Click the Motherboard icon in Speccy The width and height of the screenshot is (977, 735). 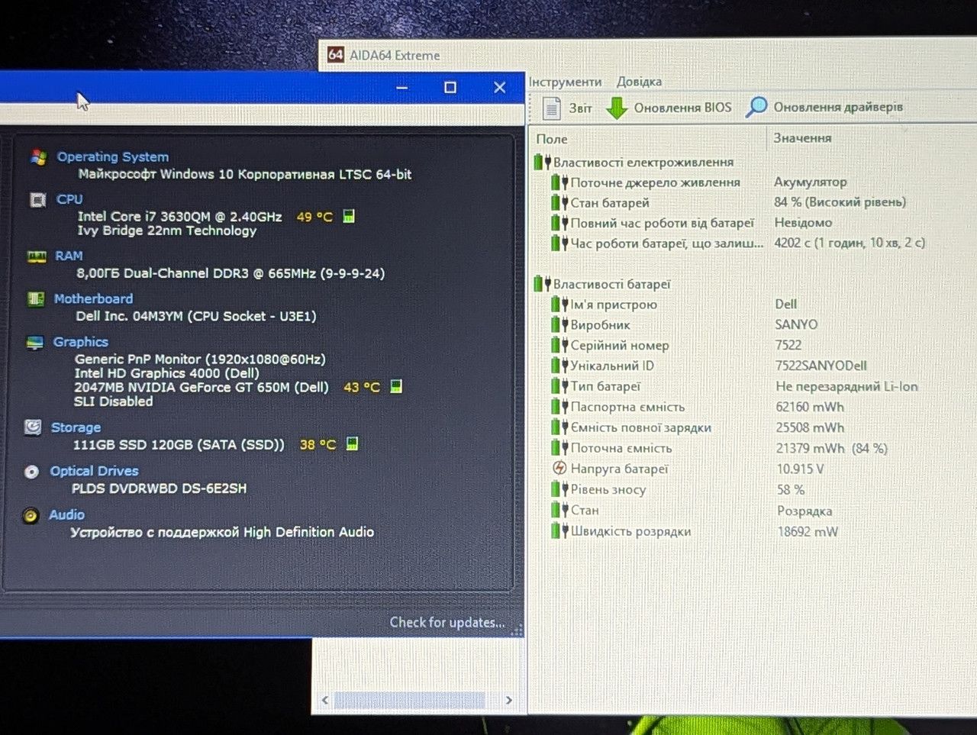[x=36, y=298]
